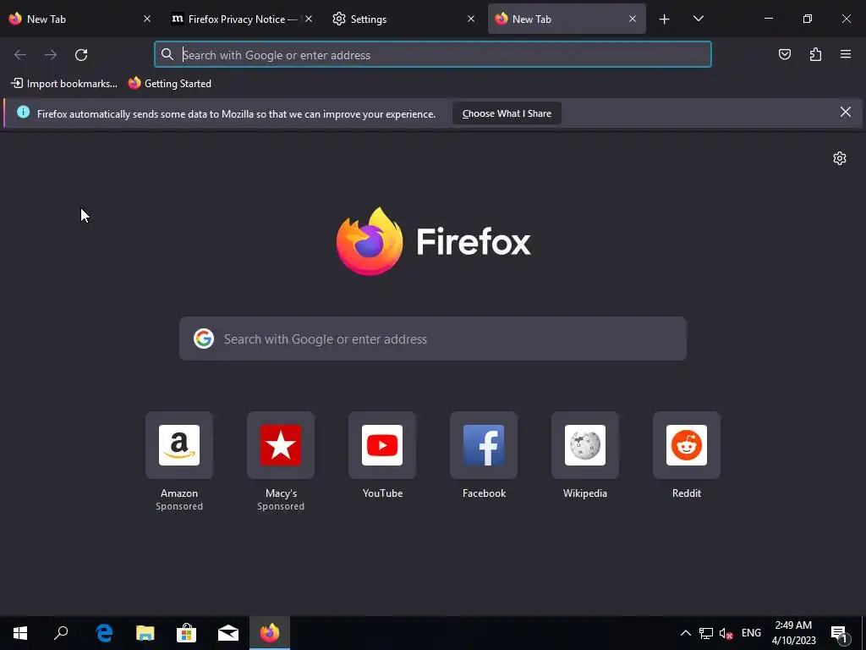Open File Explorer from taskbar
The image size is (866, 650).
click(145, 633)
